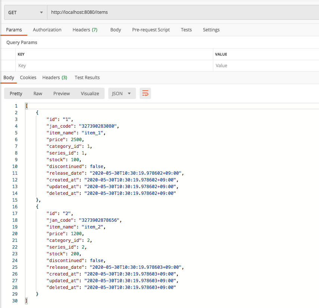Click the jan_code value "3273902878656"
Screen dimensions: 319x308
click(x=99, y=220)
